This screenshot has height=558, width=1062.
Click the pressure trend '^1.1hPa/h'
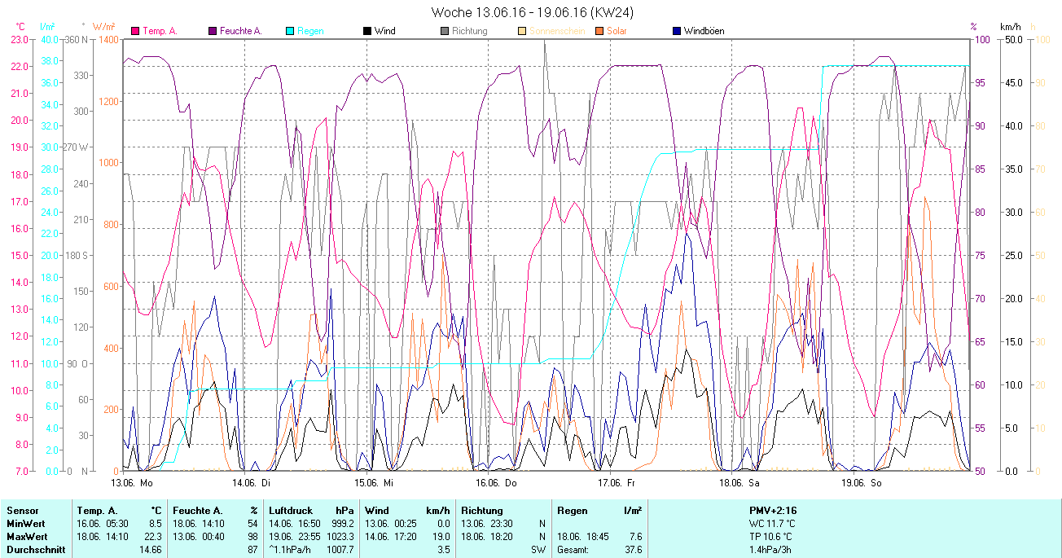coord(290,550)
